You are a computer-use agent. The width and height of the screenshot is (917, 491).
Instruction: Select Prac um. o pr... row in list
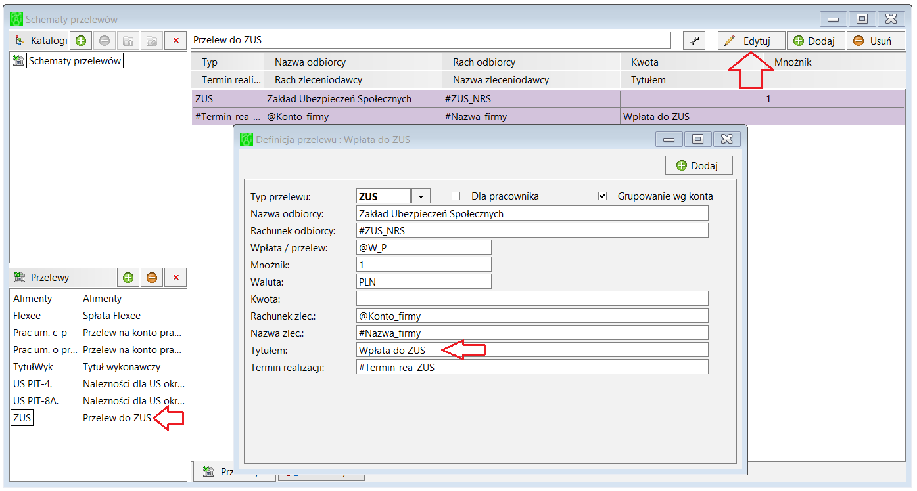98,350
